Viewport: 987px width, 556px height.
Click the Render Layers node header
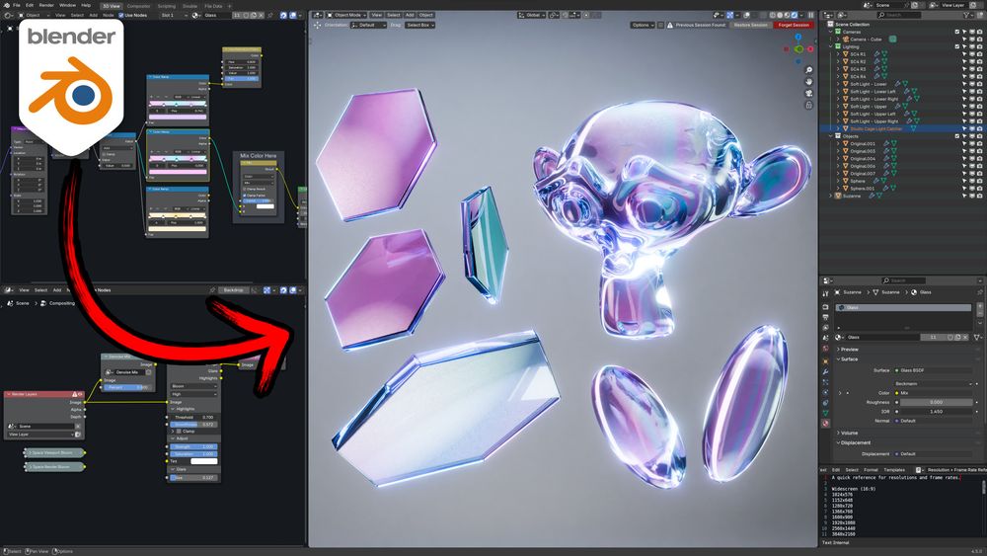(44, 394)
